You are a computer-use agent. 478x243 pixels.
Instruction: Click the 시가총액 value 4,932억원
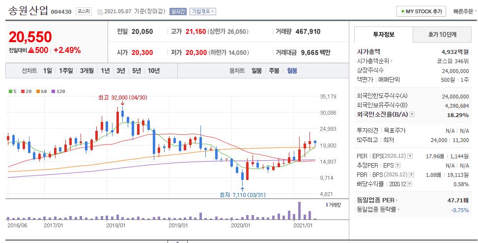(x=455, y=52)
